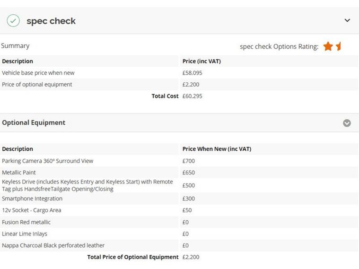Click the Parking Camera 360° Surround View row
Viewport: 359px width, 269px height.
[47, 161]
